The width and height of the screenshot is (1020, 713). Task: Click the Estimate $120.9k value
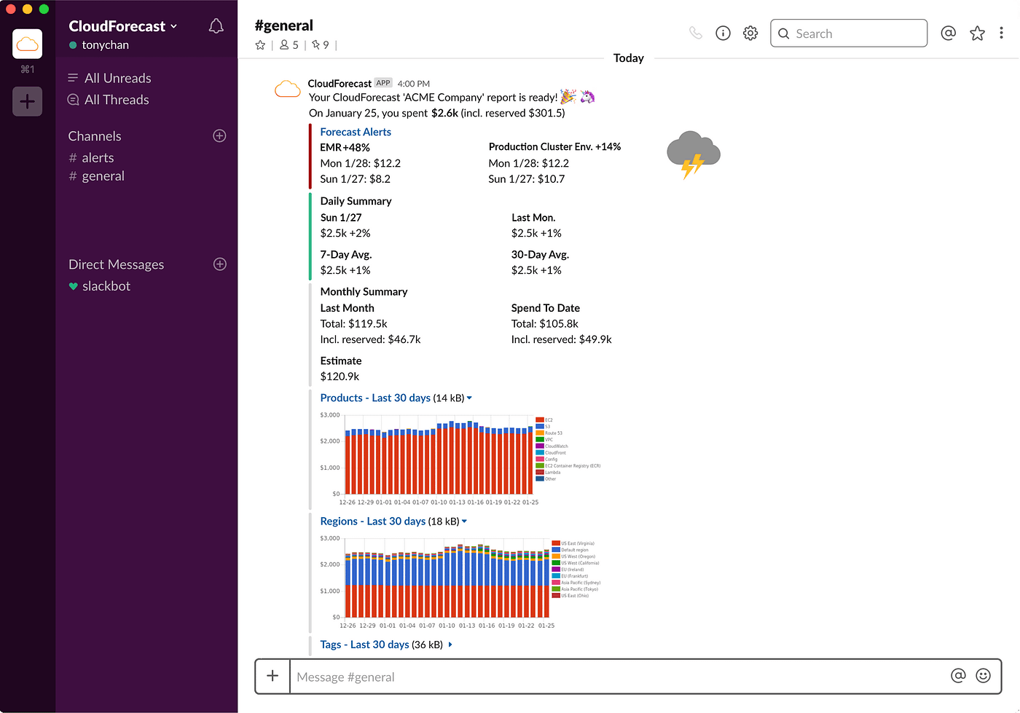point(340,377)
